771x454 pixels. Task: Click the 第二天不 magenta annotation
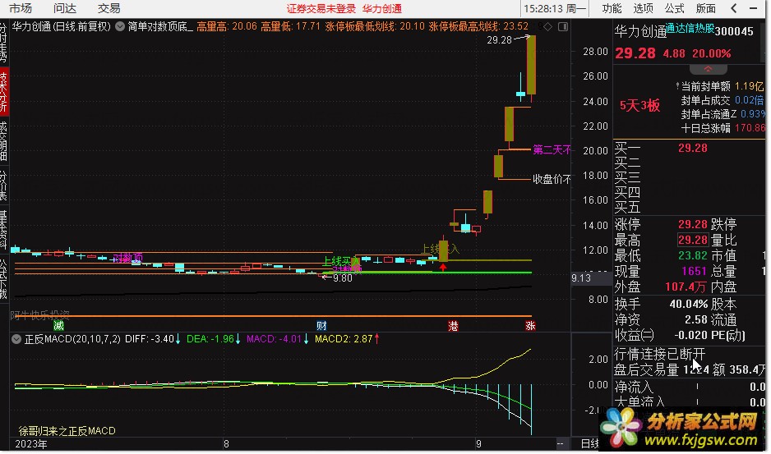pos(552,149)
